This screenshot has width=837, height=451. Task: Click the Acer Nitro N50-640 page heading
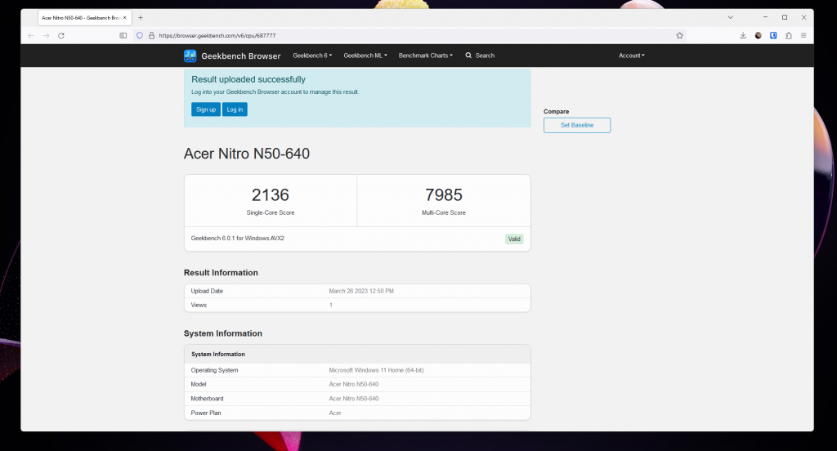pyautogui.click(x=247, y=154)
